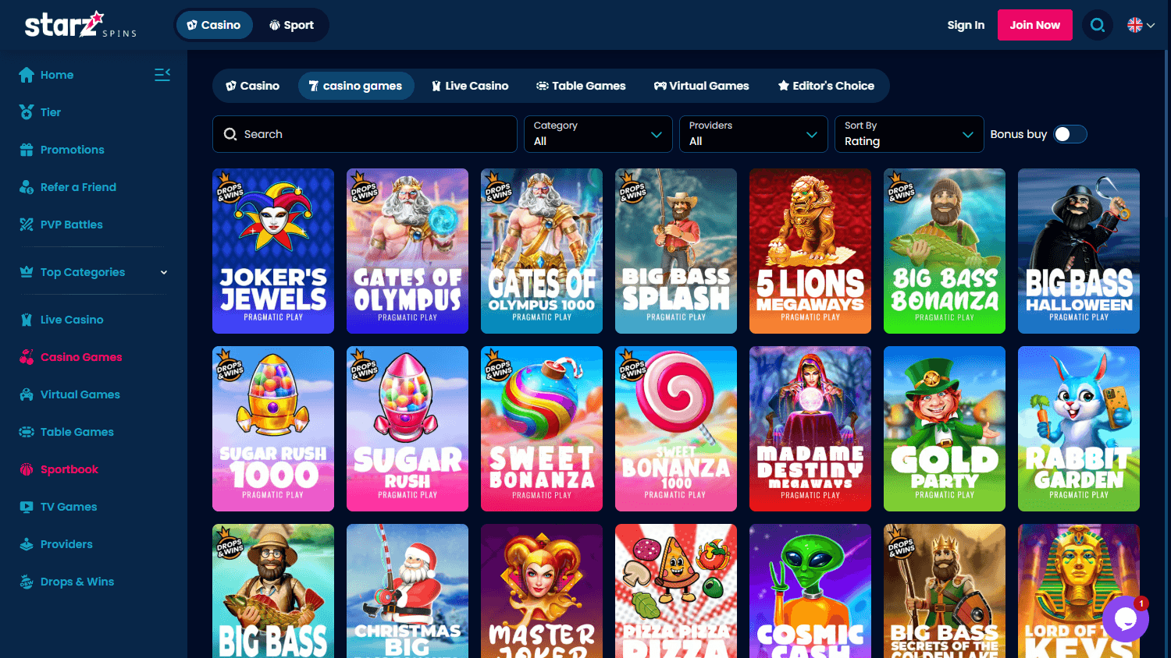
Task: Switch to Casino mode in header
Action: pos(214,25)
